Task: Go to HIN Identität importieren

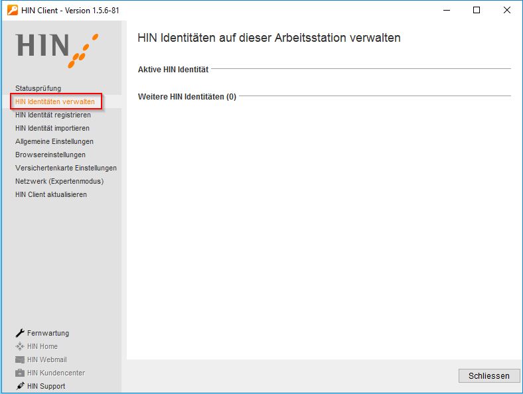Action: click(52, 128)
